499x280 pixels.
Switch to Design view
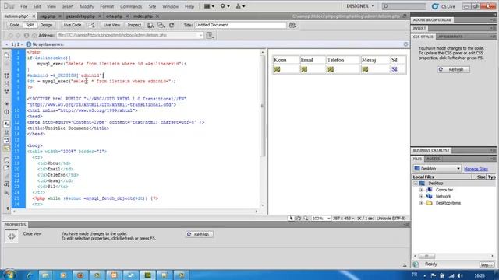[x=46, y=25]
